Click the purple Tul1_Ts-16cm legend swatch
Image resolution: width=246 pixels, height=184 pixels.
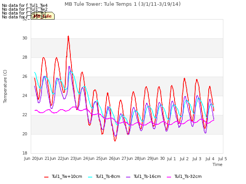(x=128, y=177)
